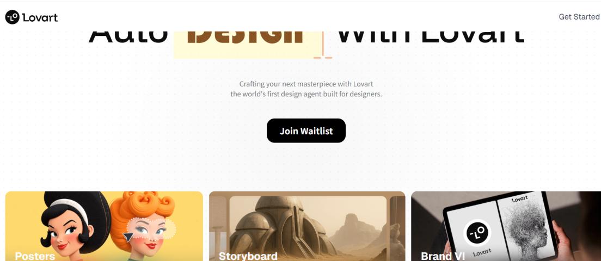Click the dotted selection around orange-haired face
The image size is (601, 261).
[151, 228]
